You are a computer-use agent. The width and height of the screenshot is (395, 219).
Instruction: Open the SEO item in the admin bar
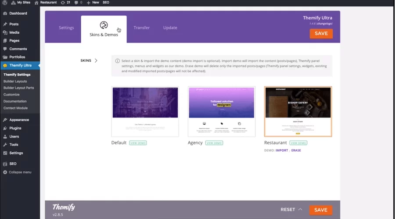106,3
